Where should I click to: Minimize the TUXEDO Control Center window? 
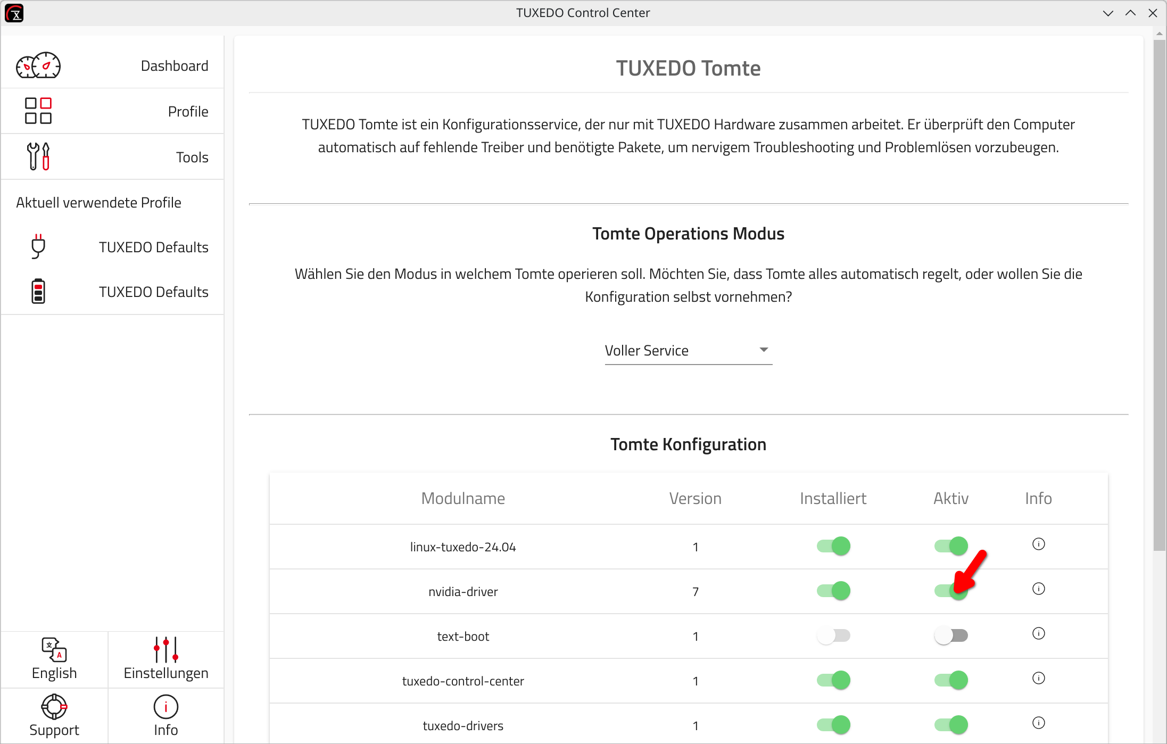tap(1108, 13)
